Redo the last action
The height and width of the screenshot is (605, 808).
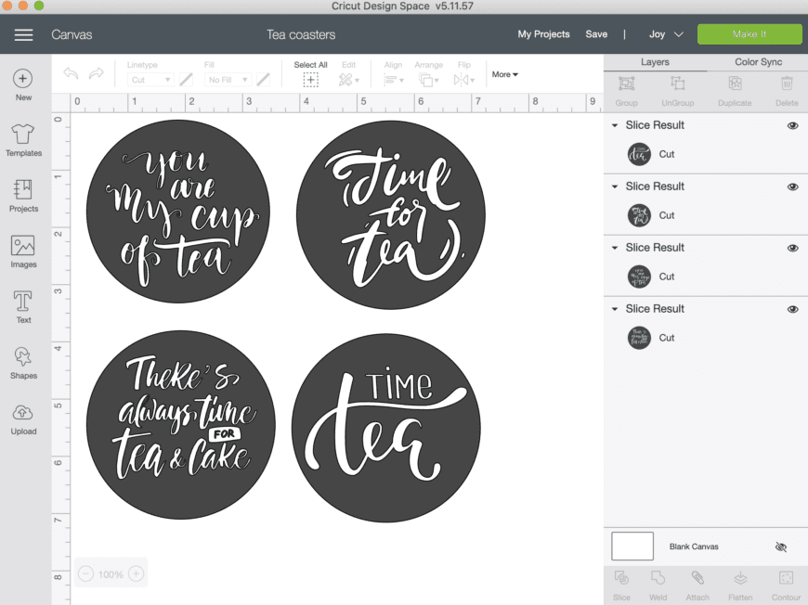click(x=96, y=73)
